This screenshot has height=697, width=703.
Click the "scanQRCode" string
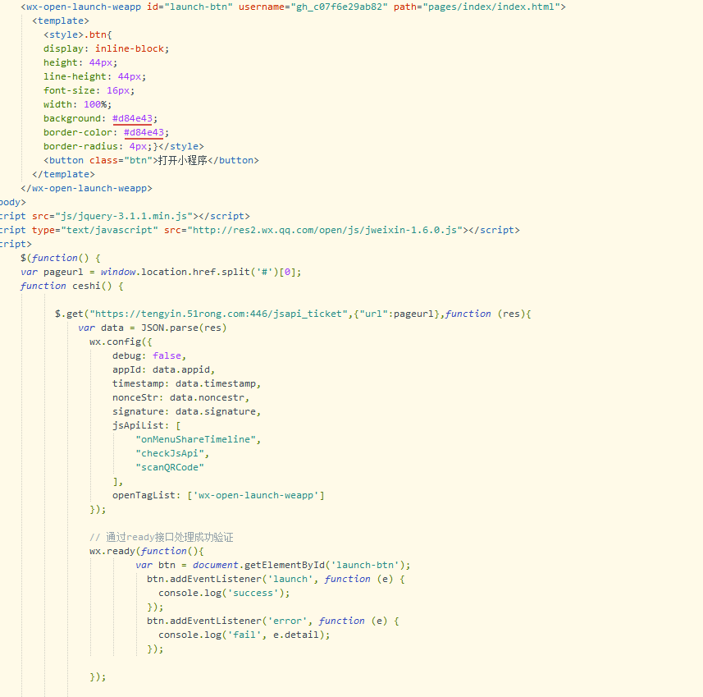pos(170,467)
